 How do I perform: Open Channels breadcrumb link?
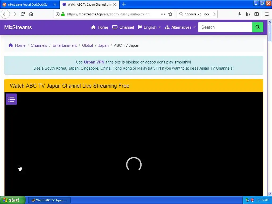[x=39, y=45]
